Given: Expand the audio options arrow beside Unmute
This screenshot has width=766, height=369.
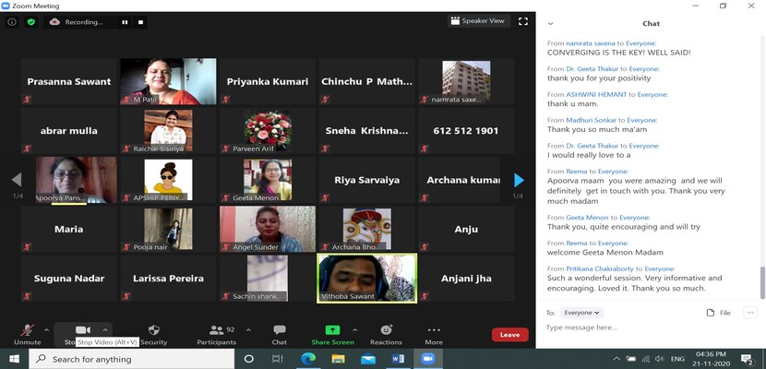Looking at the screenshot, I should (48, 328).
